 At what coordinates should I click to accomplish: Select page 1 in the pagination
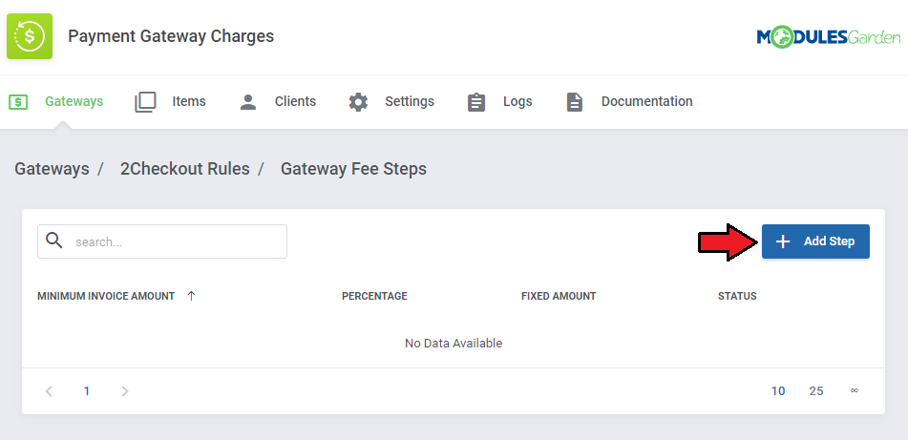(x=87, y=391)
